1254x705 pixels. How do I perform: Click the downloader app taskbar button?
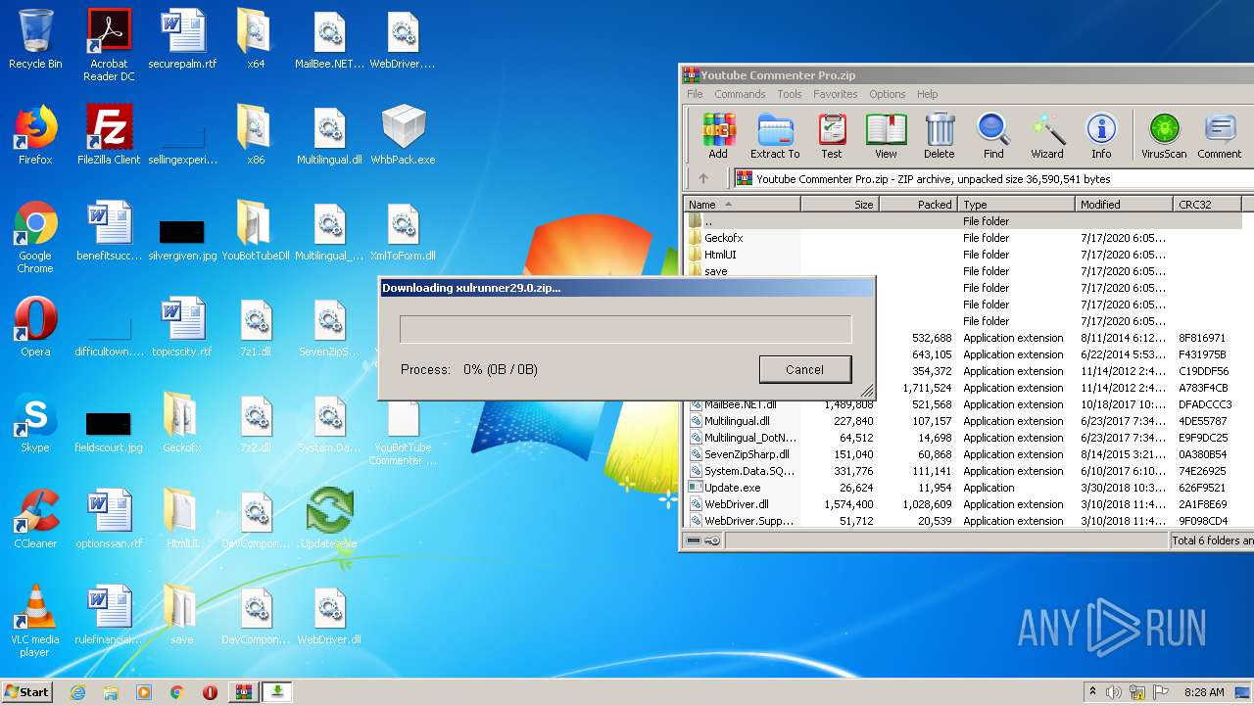[x=277, y=692]
